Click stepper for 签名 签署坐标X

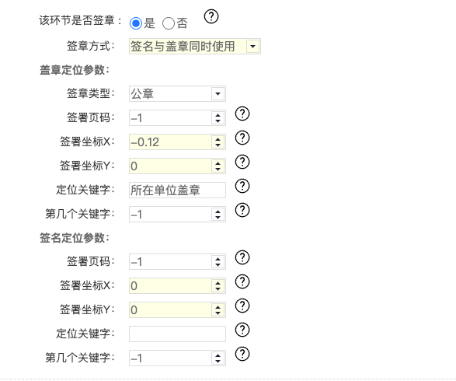pyautogui.click(x=218, y=285)
